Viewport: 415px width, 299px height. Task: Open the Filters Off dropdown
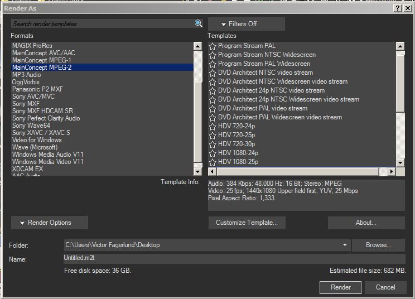pos(247,24)
